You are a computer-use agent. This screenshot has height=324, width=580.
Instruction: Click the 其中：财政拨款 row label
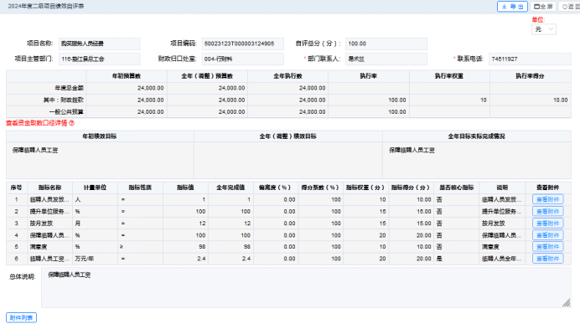pos(63,100)
